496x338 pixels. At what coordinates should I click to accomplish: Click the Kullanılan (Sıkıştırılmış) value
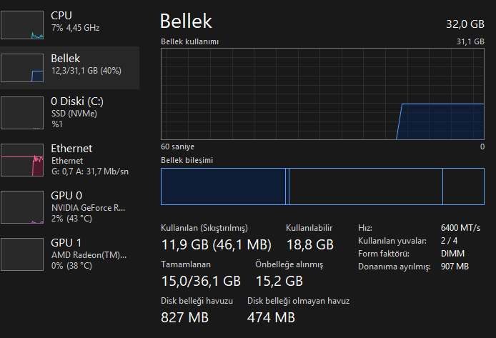217,244
